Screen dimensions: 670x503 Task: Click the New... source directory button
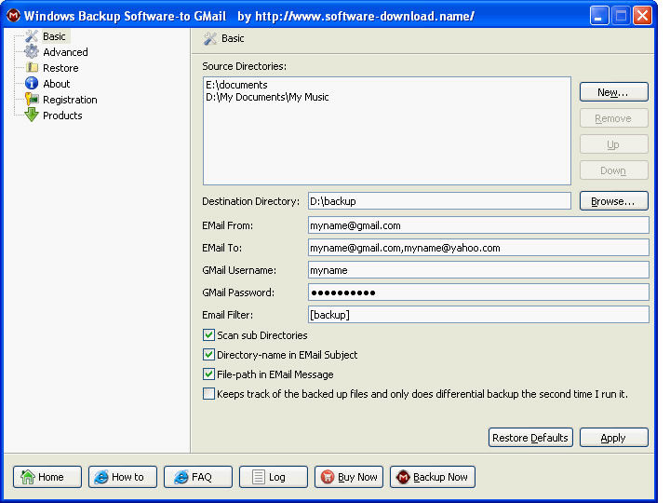coord(613,92)
